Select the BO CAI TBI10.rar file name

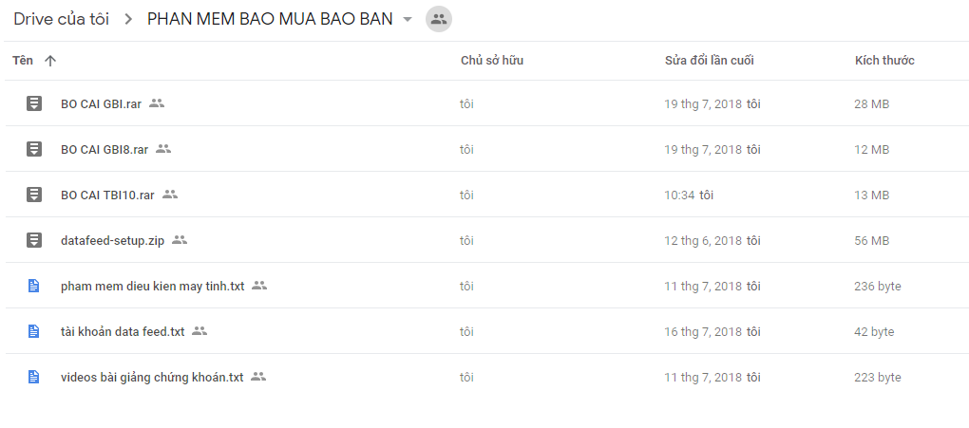[x=107, y=195]
